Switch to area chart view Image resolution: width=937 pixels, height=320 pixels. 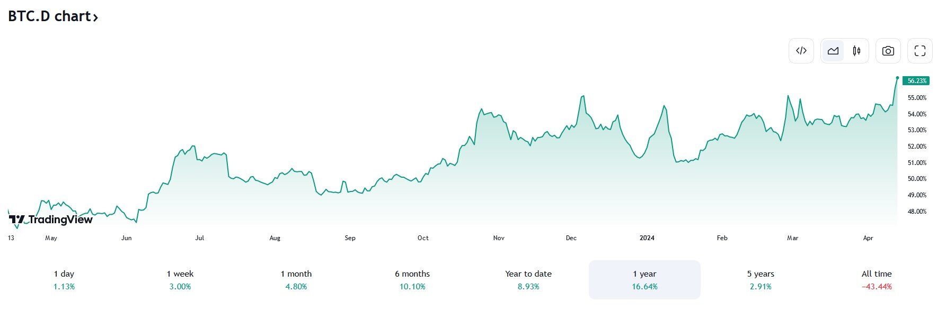(833, 51)
